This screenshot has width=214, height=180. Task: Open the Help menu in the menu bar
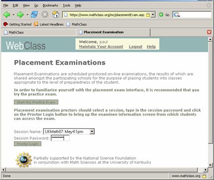(x=78, y=5)
